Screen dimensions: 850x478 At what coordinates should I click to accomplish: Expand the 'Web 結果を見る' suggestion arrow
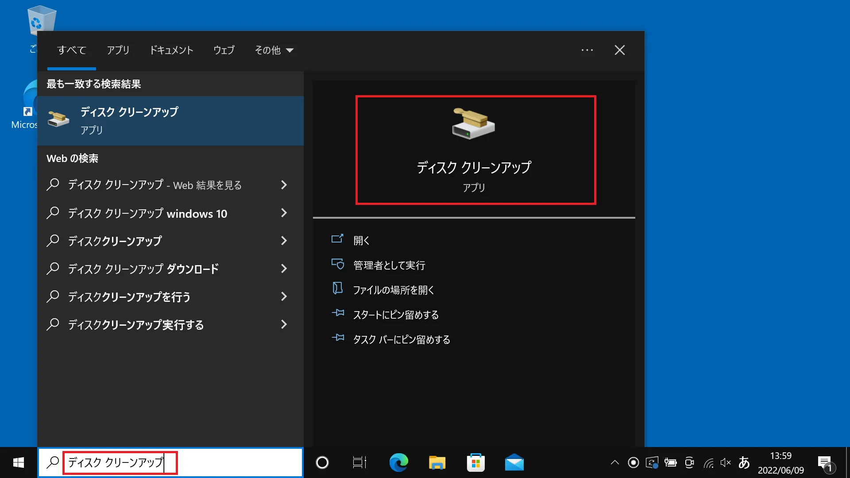(x=284, y=185)
